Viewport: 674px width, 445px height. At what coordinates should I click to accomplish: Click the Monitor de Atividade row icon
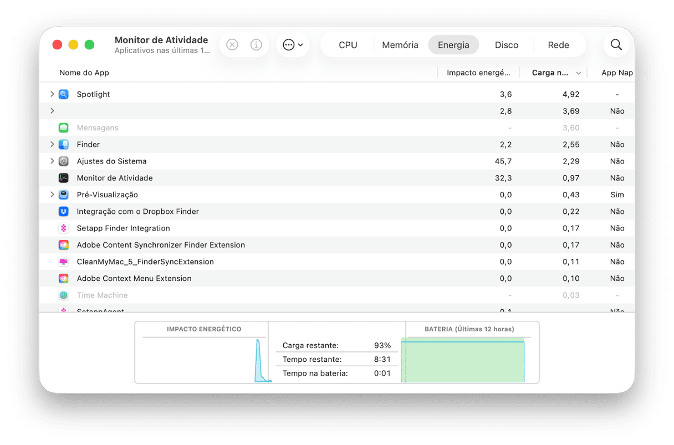64,178
